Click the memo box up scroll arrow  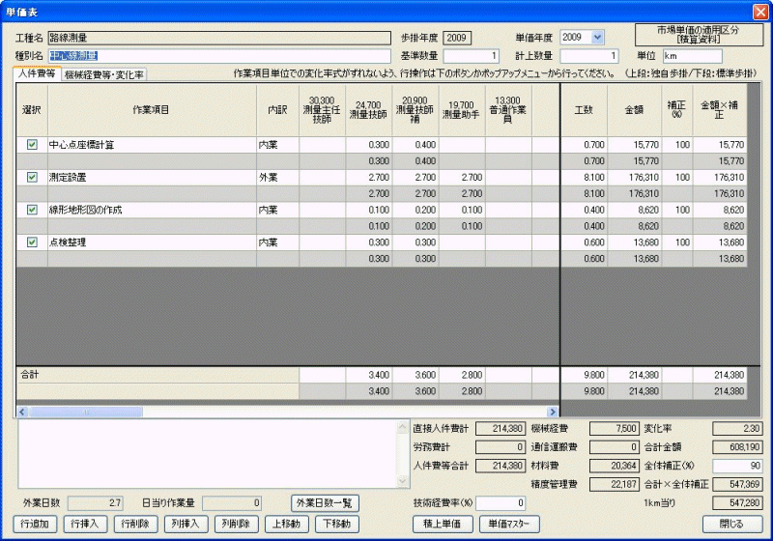click(403, 427)
